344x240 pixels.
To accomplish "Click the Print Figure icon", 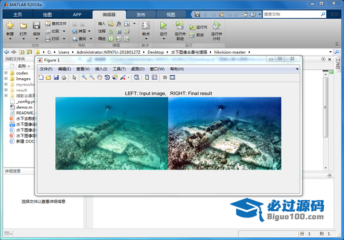I will pos(64,77).
